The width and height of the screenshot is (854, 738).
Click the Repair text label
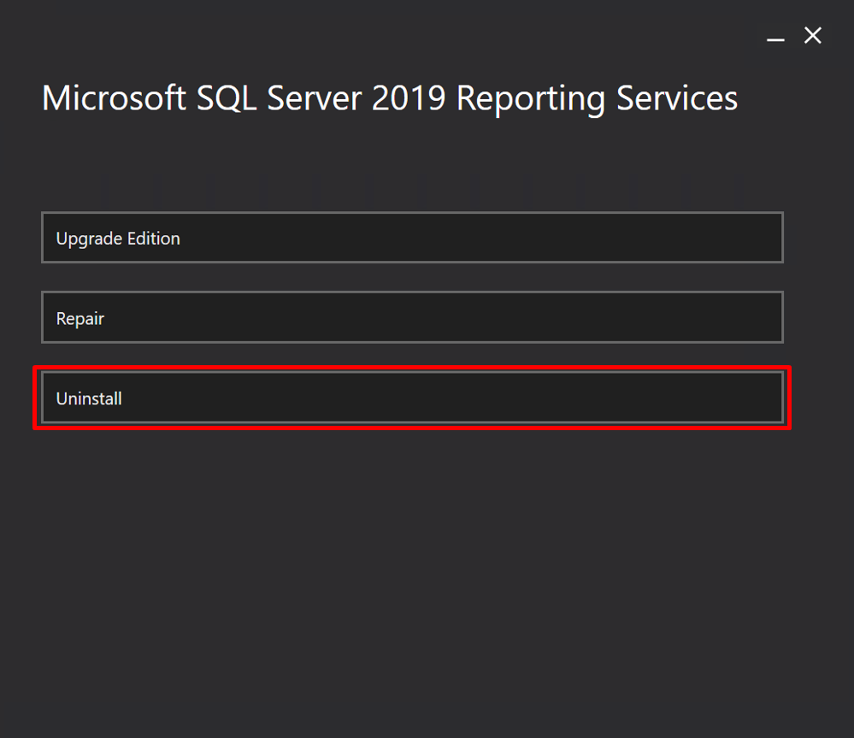click(80, 319)
